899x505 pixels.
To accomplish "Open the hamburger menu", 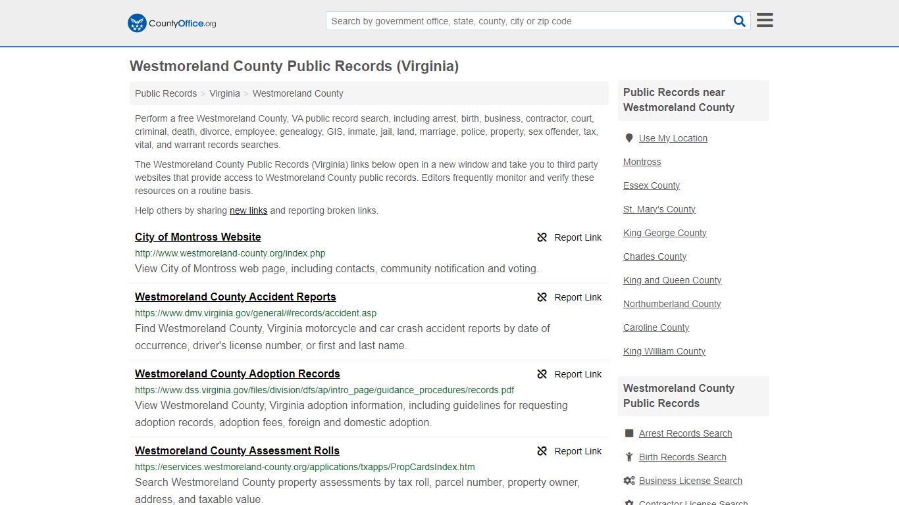I will point(765,20).
